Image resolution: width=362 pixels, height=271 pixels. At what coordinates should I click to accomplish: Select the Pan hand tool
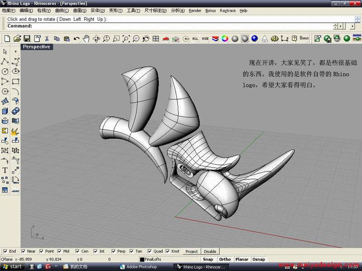[86, 39]
